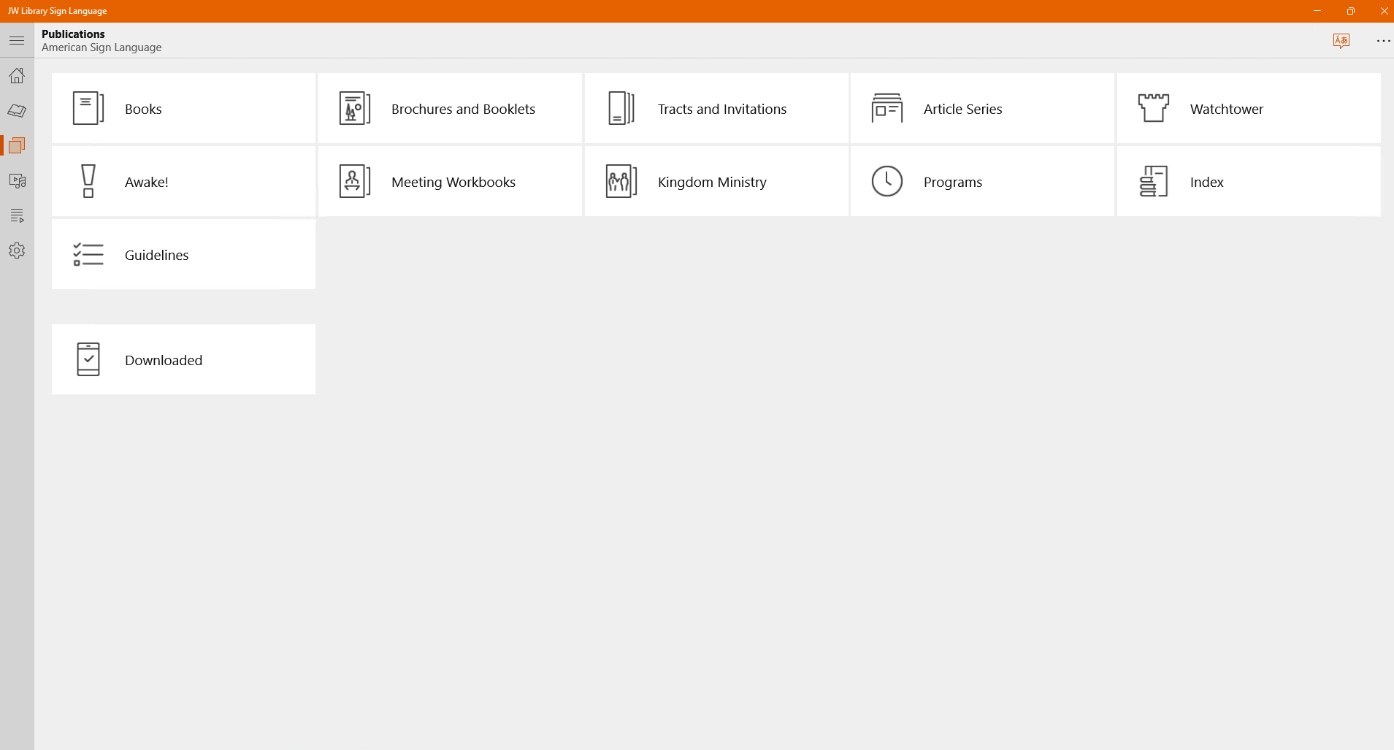
Task: Open the Awake! label
Action: 147,182
